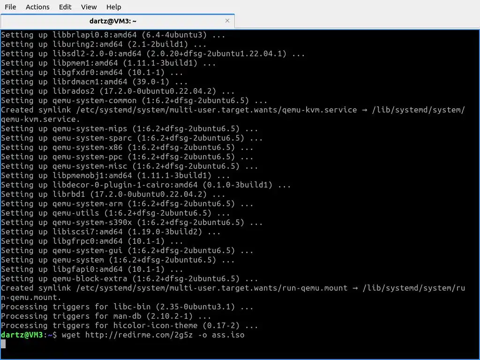Click the qemu-kvm.service symlink line
Screen dimensions: 480x360
(x=233, y=114)
